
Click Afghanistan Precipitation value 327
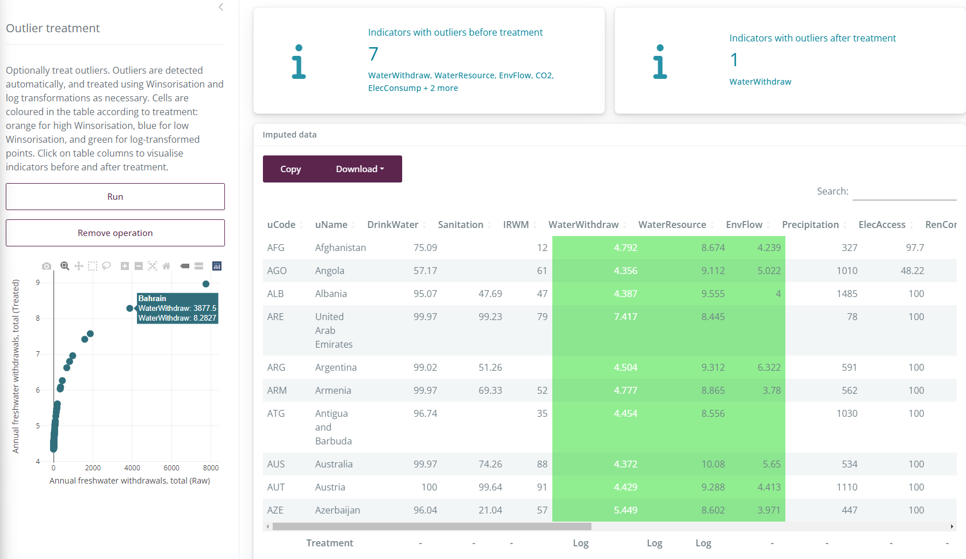(850, 248)
